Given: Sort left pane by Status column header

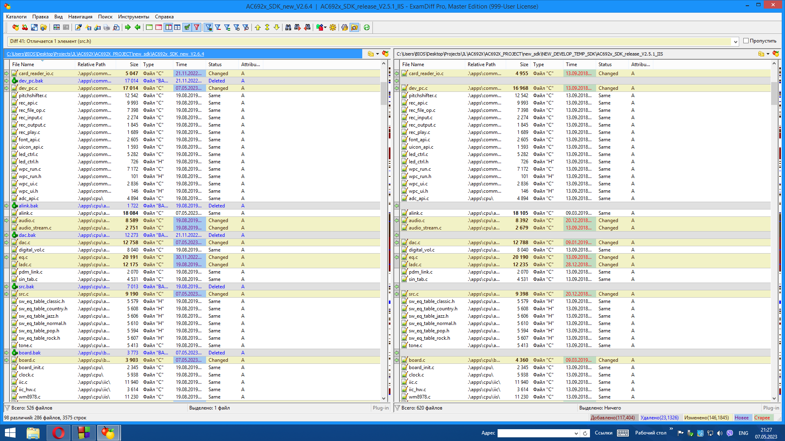Looking at the screenshot, I should coord(215,65).
